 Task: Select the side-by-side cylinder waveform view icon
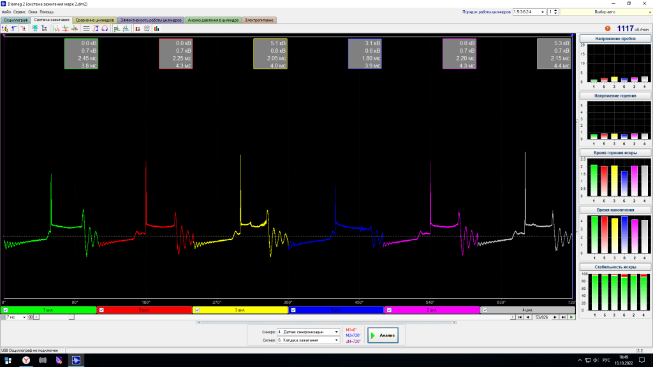pos(56,28)
